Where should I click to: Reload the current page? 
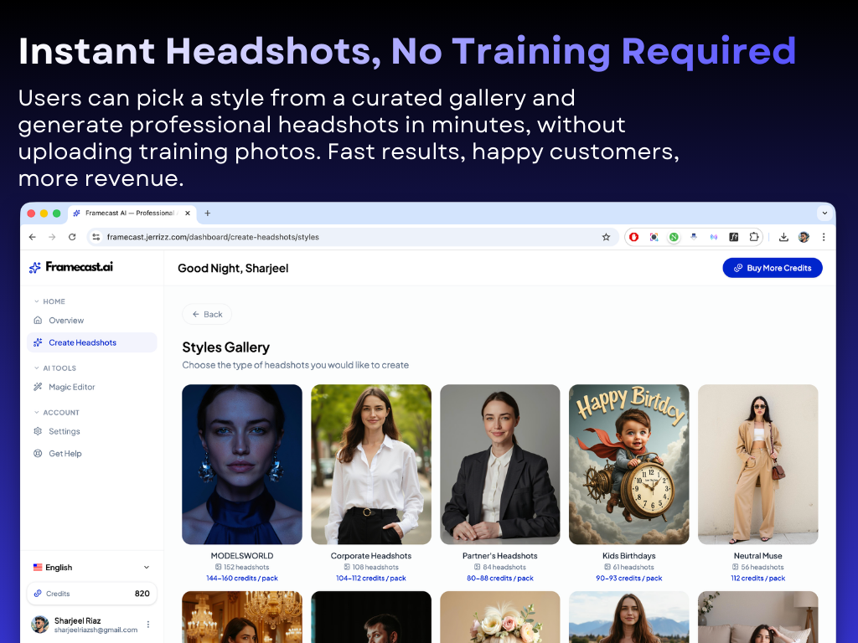coord(72,237)
